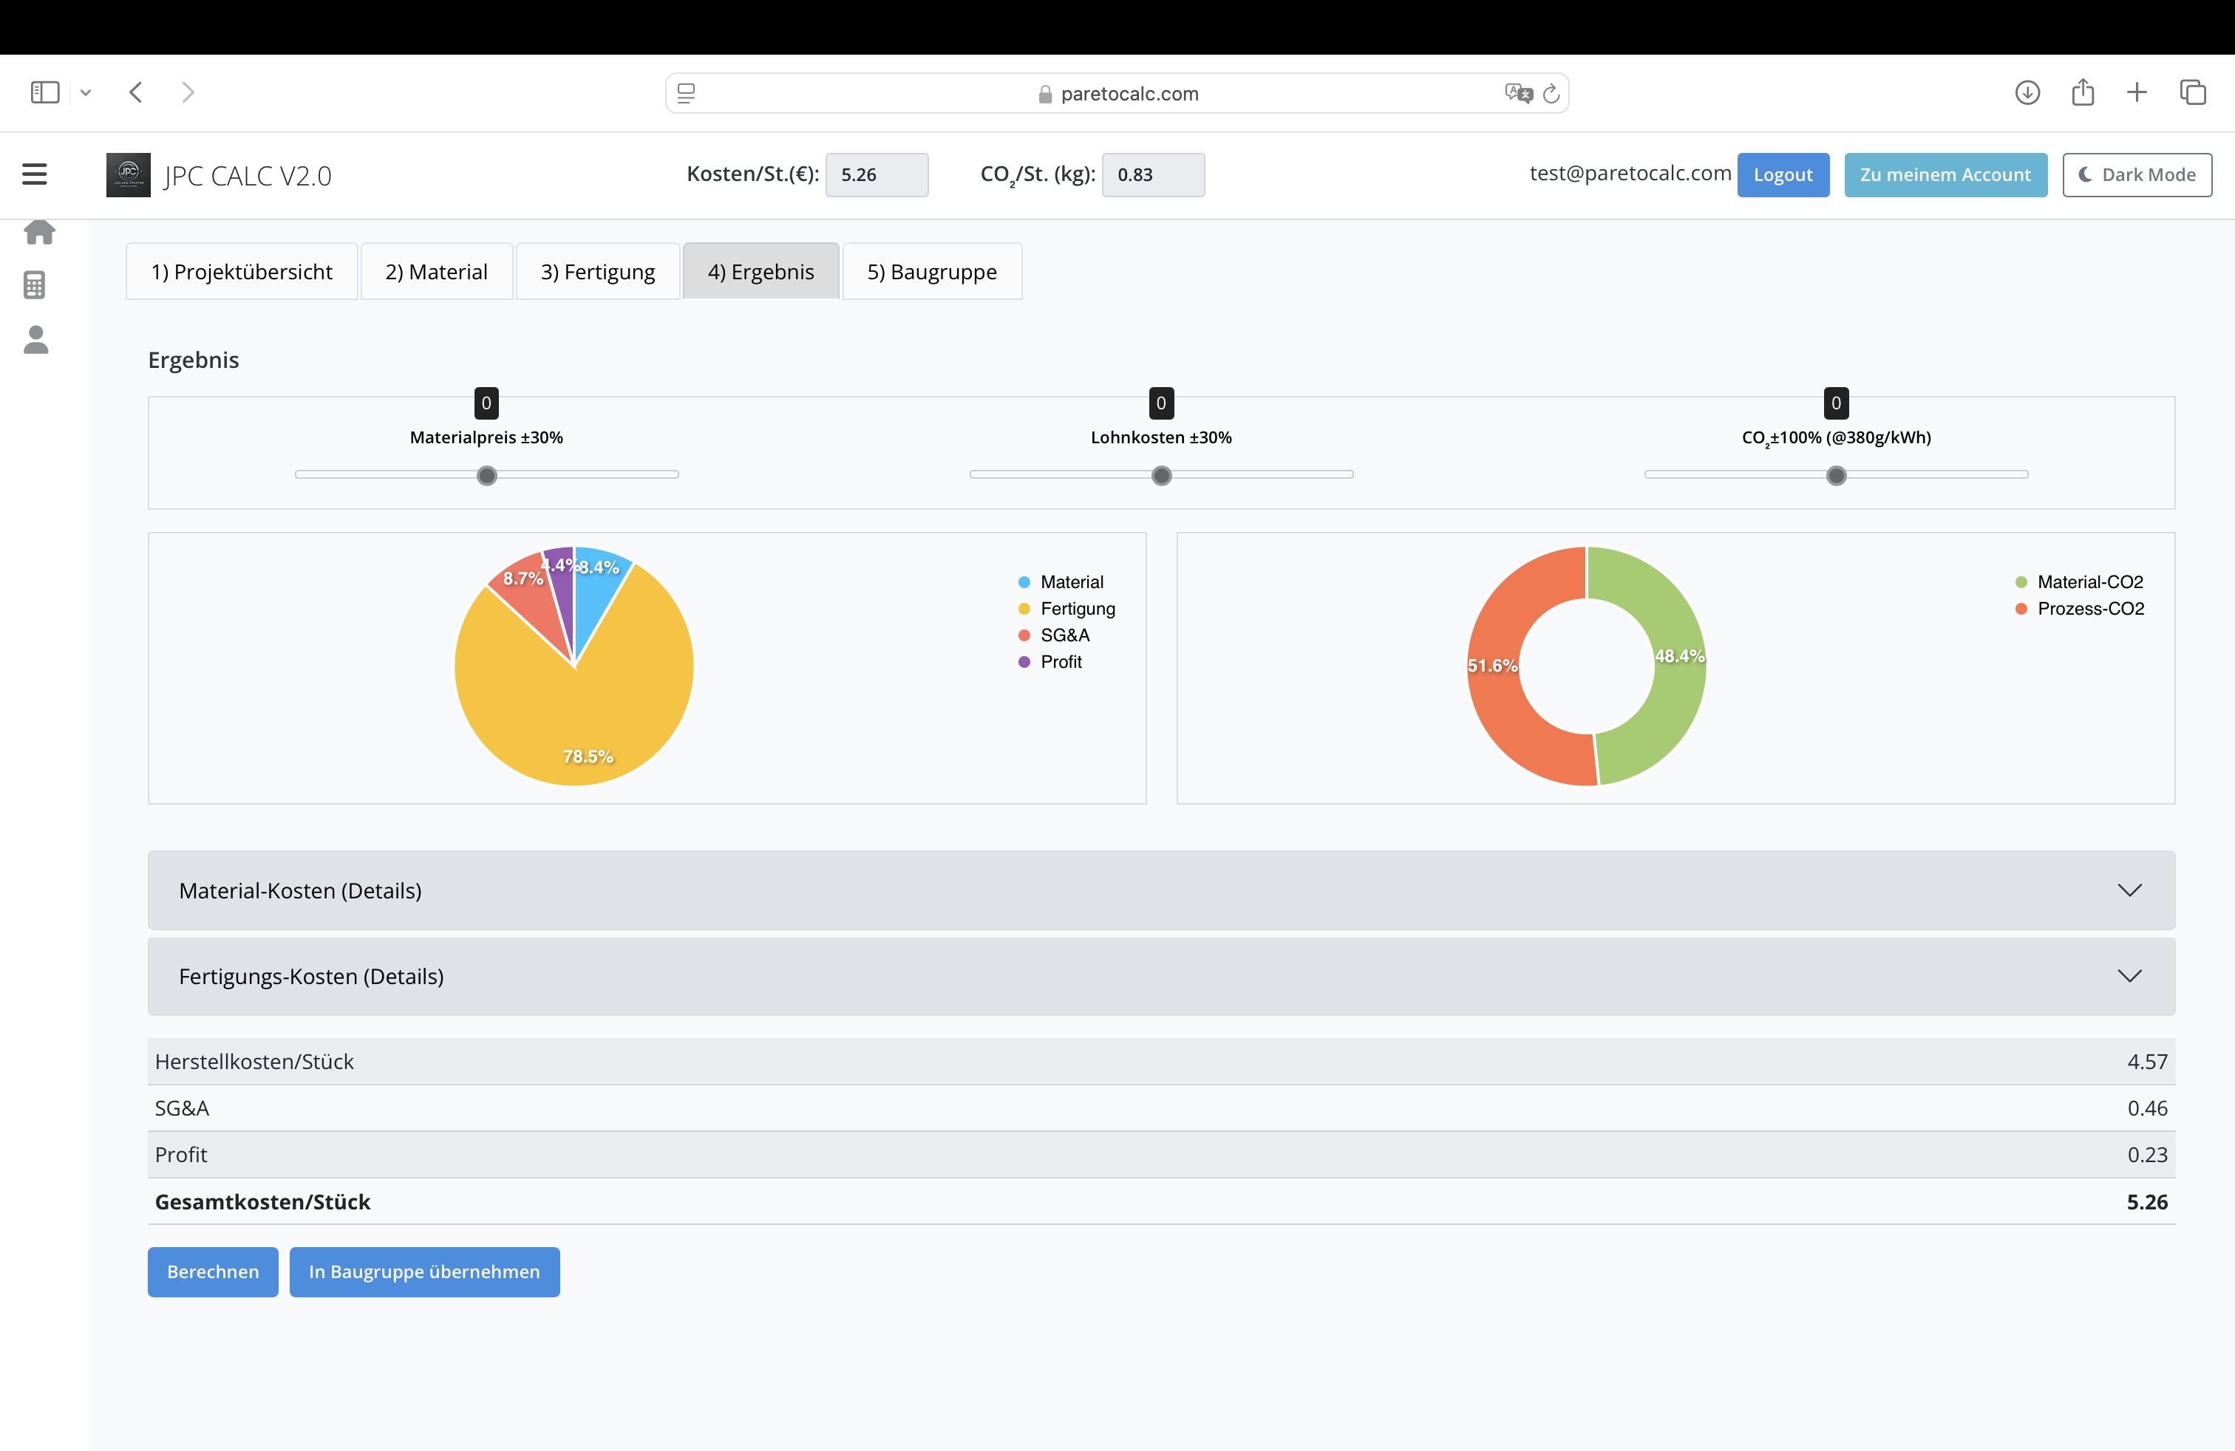Click the Safari share icon

click(x=2083, y=91)
